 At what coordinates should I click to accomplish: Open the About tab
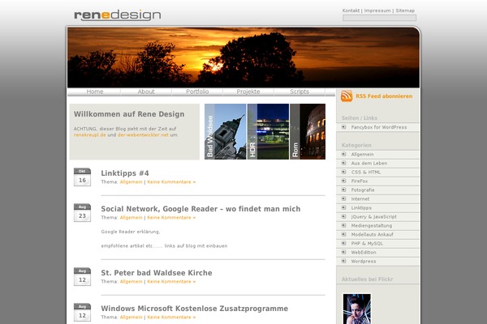(x=146, y=92)
